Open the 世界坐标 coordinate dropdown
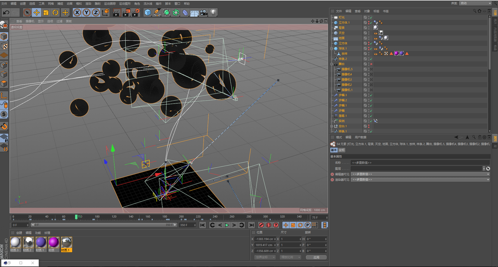 point(265,257)
